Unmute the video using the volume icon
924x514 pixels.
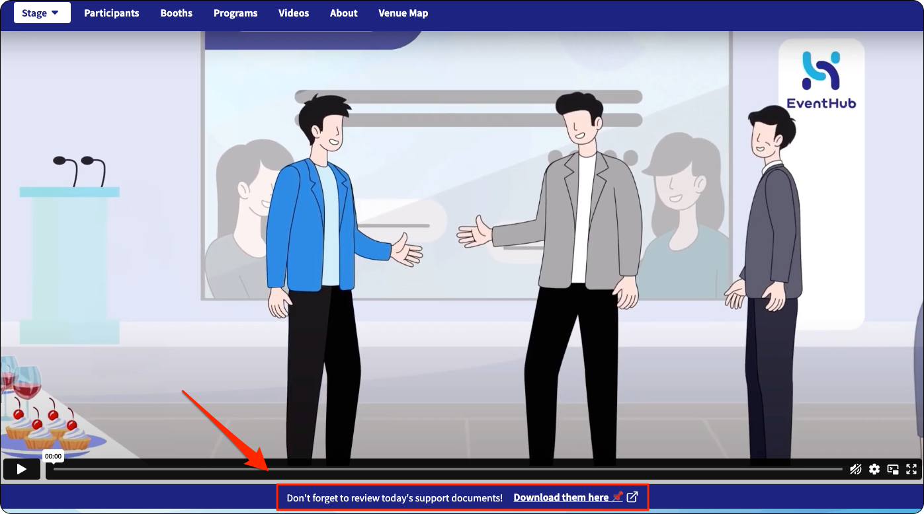point(856,469)
